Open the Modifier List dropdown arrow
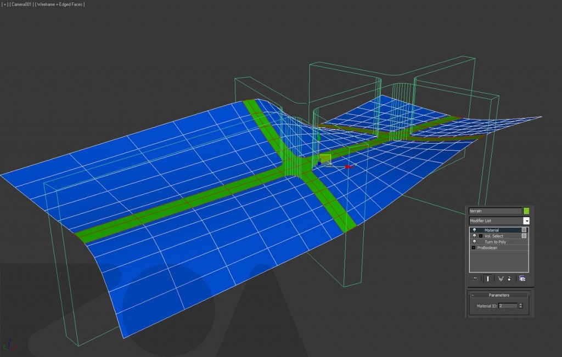Screen dimensions: 562x357 (526, 221)
